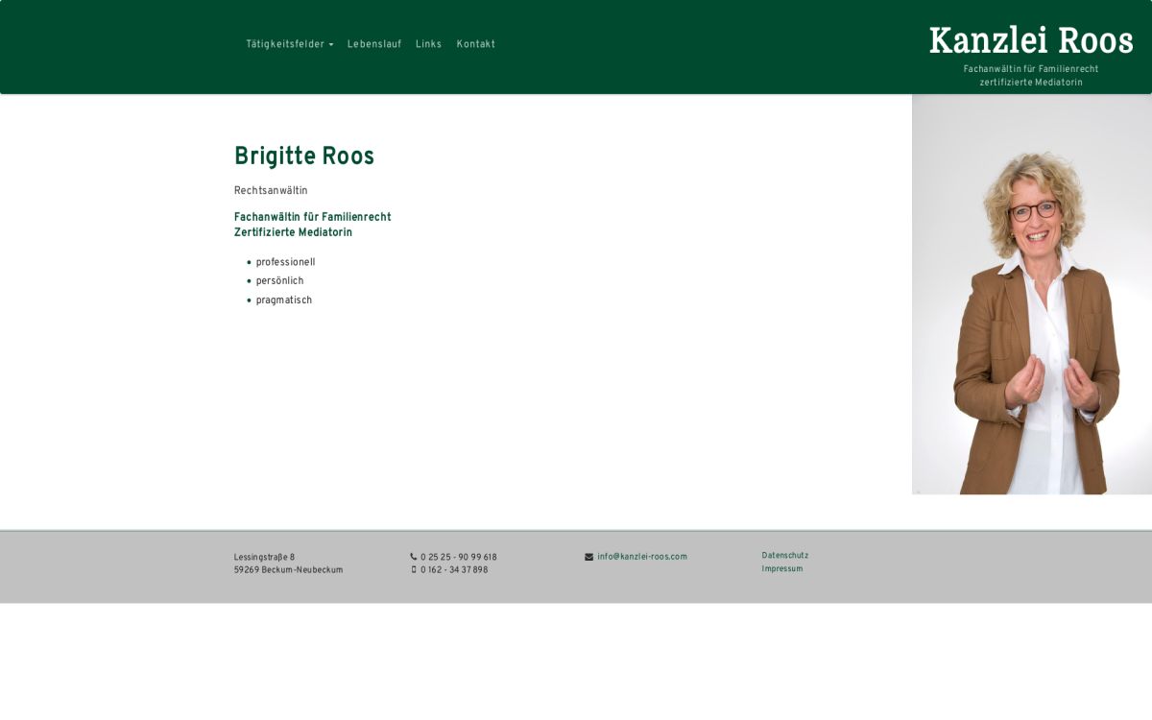Click the Kanzlei Roos logo text

(x=1030, y=40)
